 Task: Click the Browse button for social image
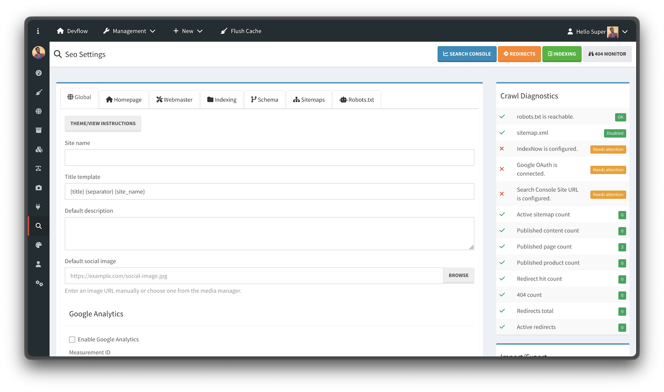point(459,275)
